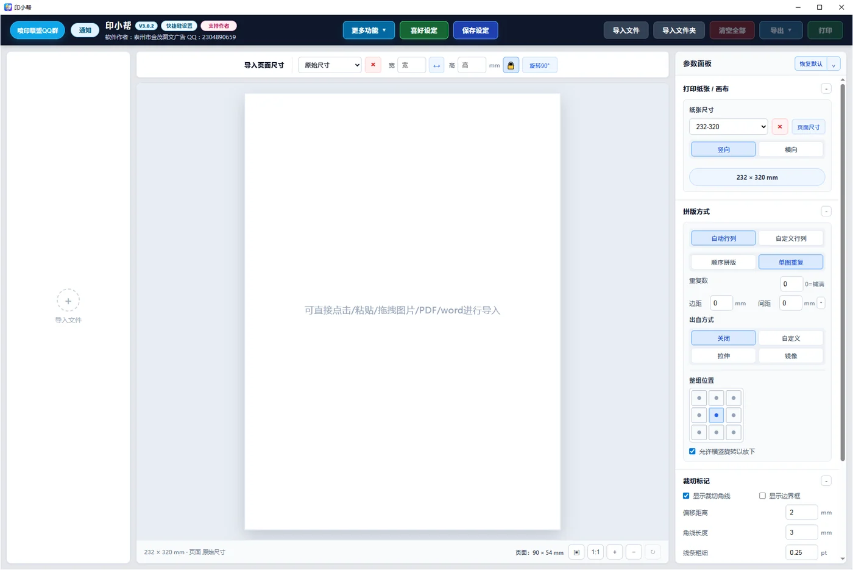Image resolution: width=853 pixels, height=570 pixels.
Task: Click the 保存设定 button
Action: click(x=475, y=30)
